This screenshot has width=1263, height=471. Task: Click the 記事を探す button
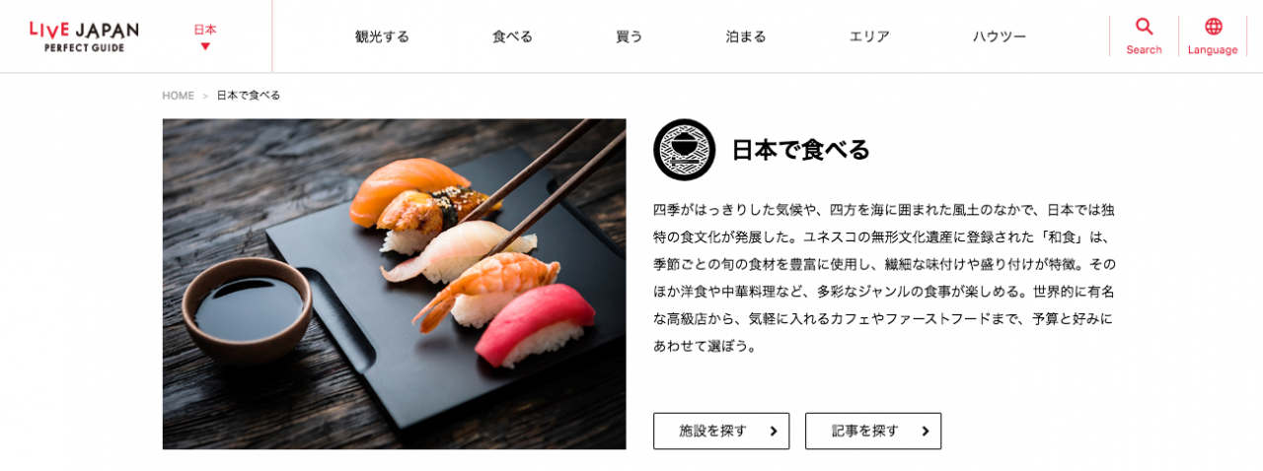tap(873, 432)
